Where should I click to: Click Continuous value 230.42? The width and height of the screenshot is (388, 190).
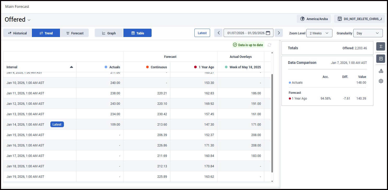click(x=162, y=114)
